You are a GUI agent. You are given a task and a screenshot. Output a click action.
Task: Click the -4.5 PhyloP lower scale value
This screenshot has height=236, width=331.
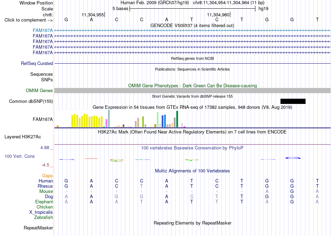click(x=45, y=165)
